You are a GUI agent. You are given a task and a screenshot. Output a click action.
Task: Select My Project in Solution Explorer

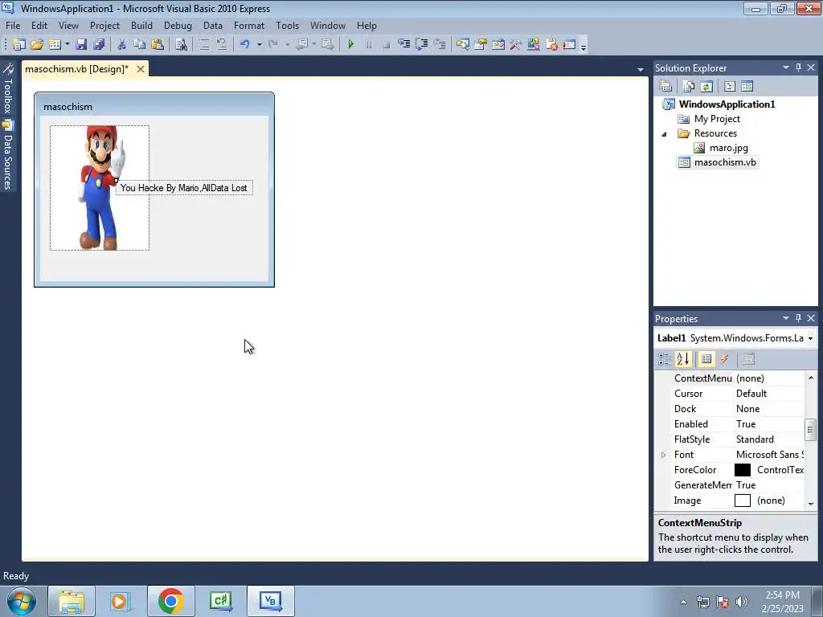(717, 119)
